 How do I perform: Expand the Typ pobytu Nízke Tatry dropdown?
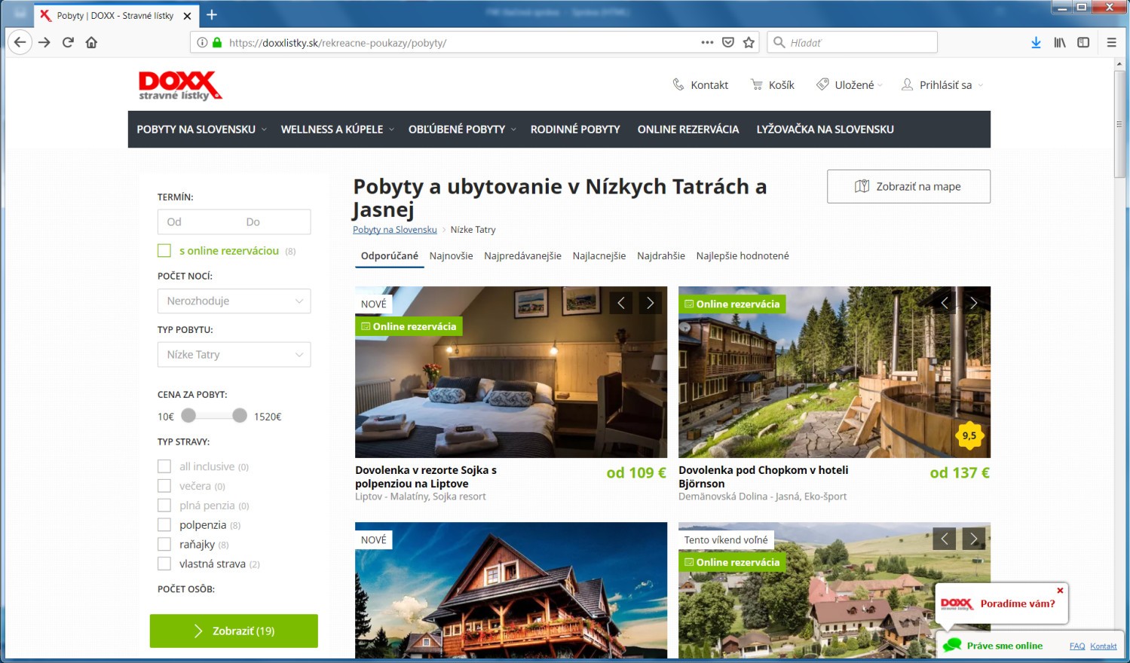234,354
